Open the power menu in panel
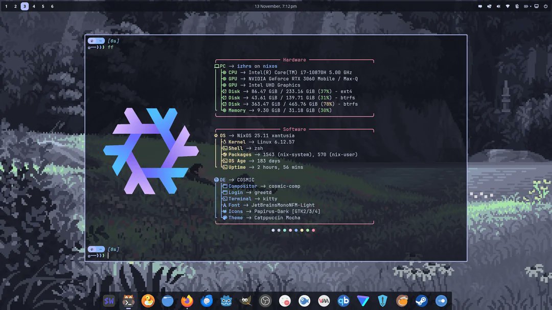The width and height of the screenshot is (552, 310). point(546,6)
